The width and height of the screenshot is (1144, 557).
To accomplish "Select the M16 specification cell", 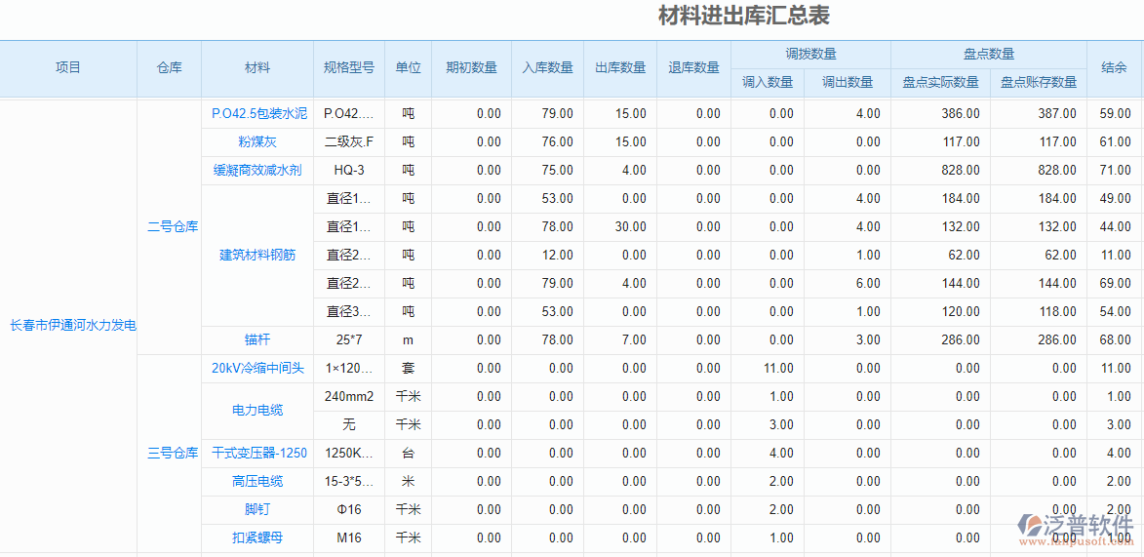I will pos(349,538).
